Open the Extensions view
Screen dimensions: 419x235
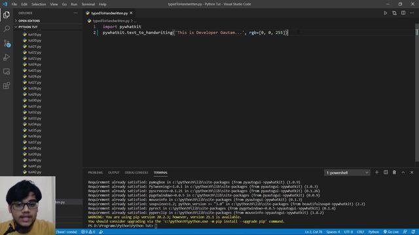[x=7, y=86]
